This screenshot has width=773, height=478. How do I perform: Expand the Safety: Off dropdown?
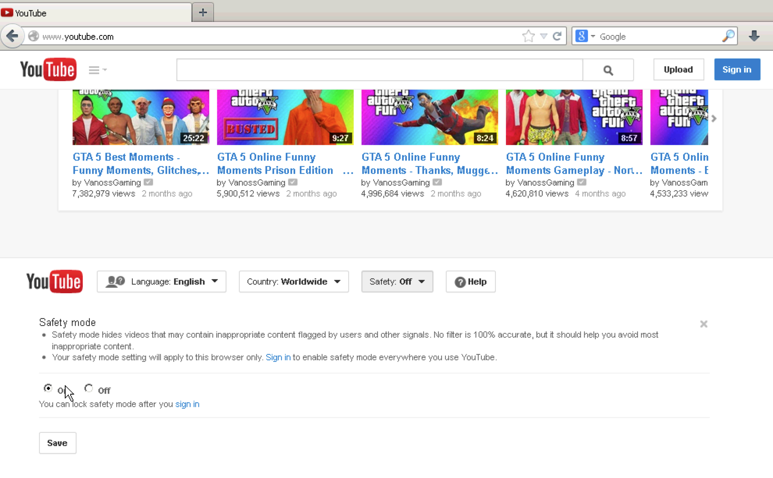click(397, 281)
